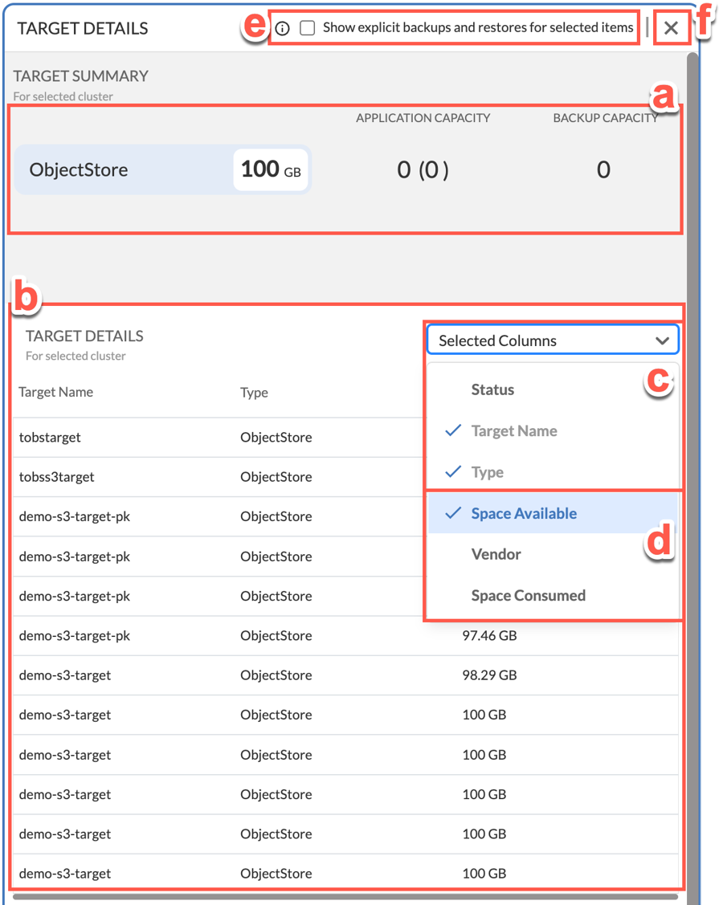The image size is (723, 905).
Task: Toggle the Target Name column option
Action: (x=514, y=430)
